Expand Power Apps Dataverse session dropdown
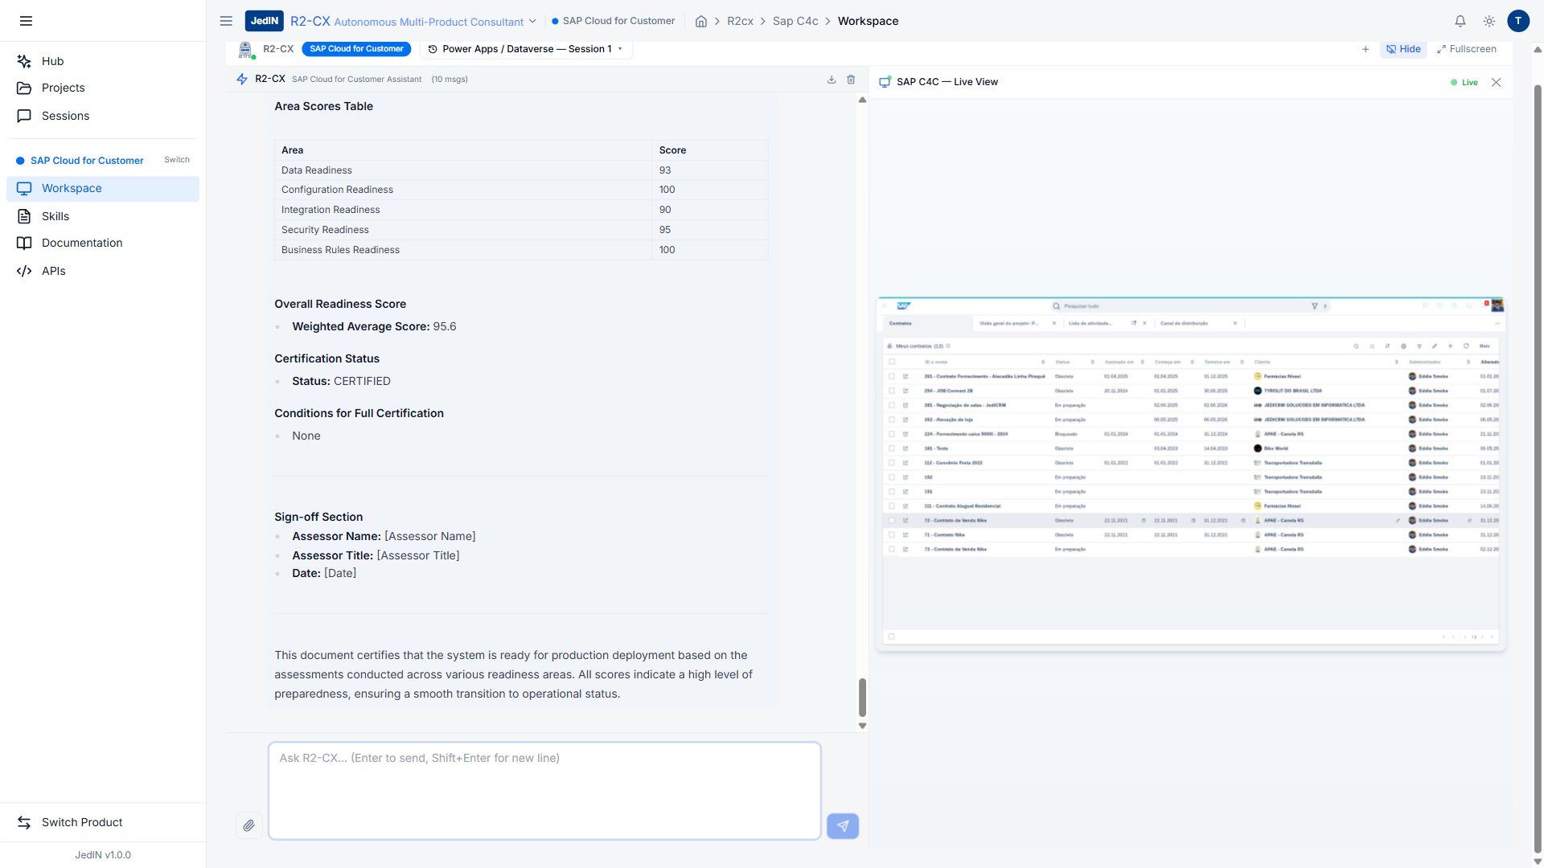The width and height of the screenshot is (1544, 868). tap(526, 49)
